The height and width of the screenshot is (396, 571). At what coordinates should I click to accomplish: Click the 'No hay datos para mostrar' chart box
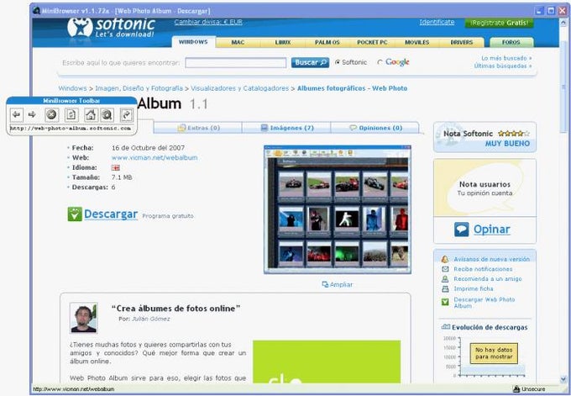494,353
